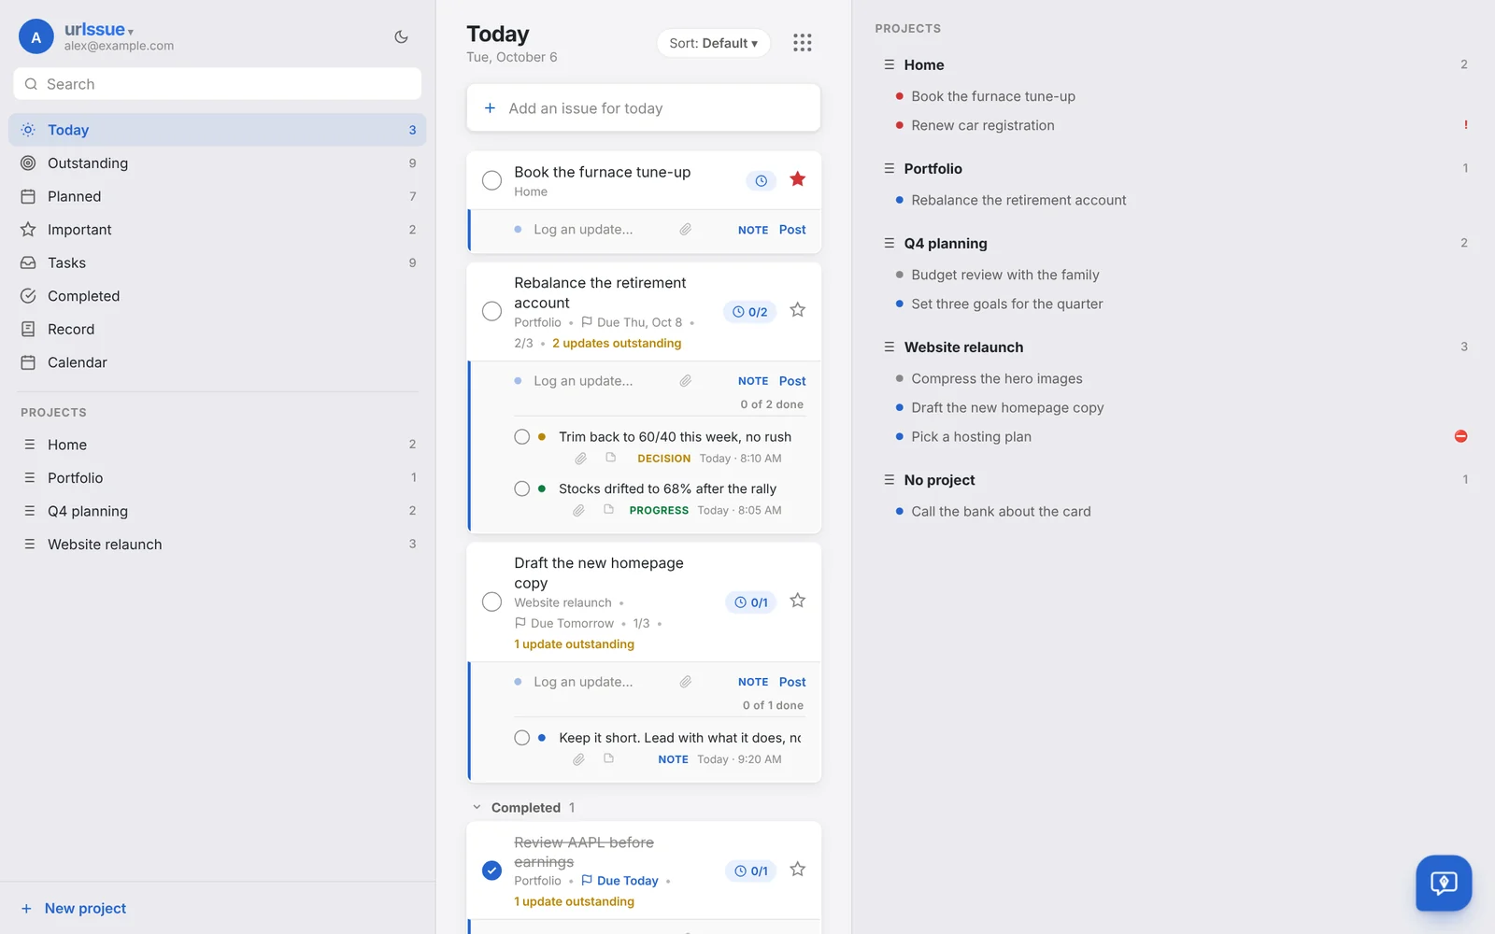Mark Book the furnace tune-up as complete

[491, 180]
